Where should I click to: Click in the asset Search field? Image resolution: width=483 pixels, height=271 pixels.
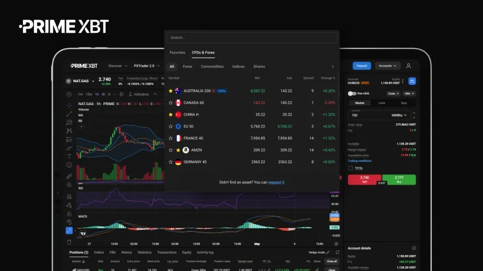[x=252, y=37]
